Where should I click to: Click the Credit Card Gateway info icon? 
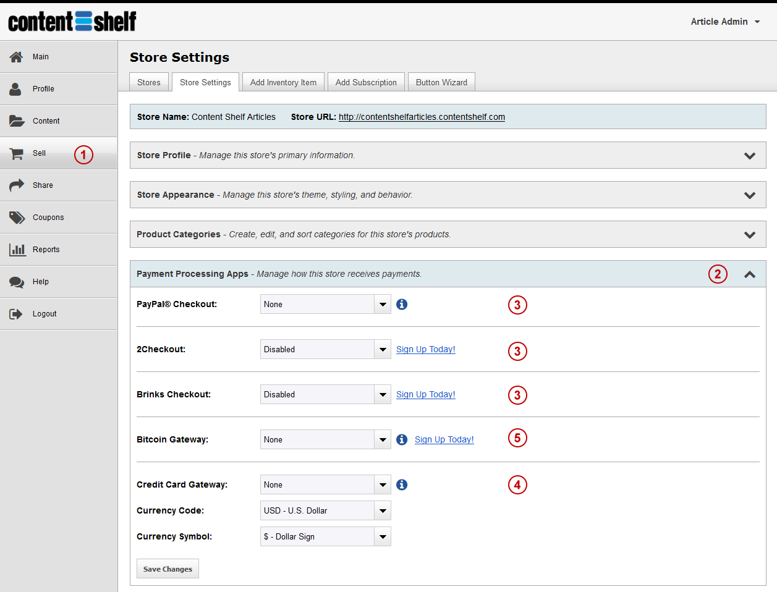tap(402, 484)
